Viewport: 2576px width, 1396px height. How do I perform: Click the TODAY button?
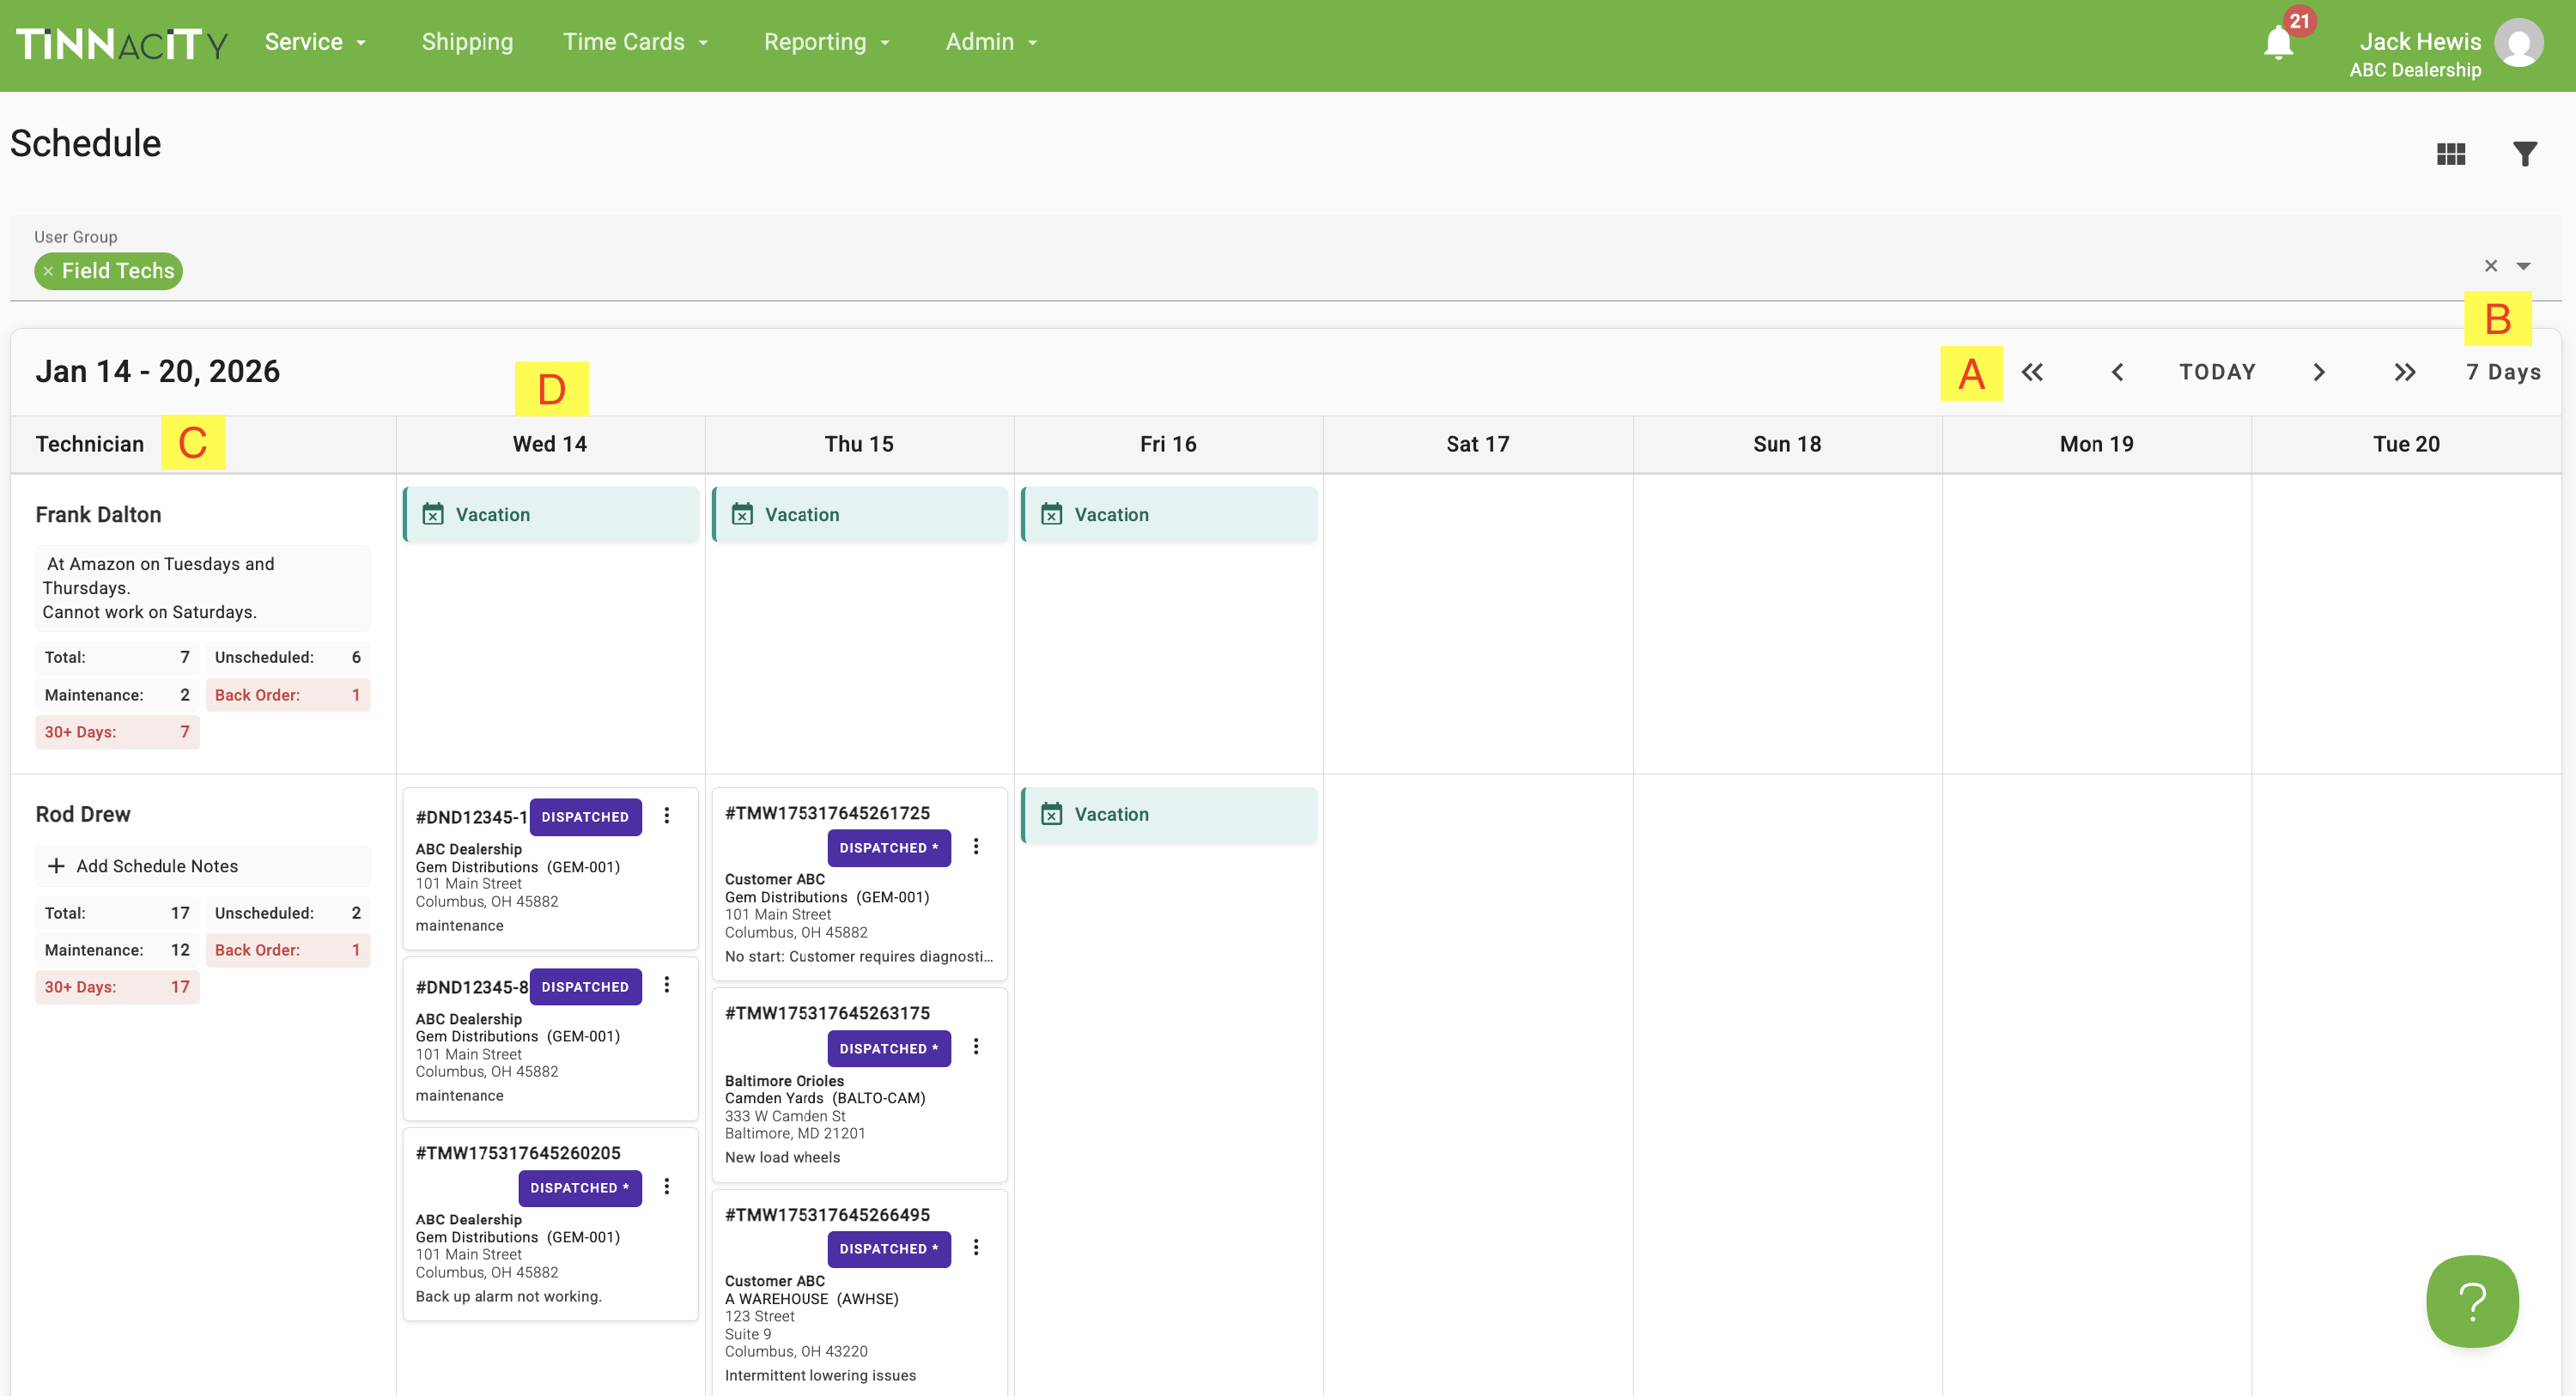(x=2217, y=372)
